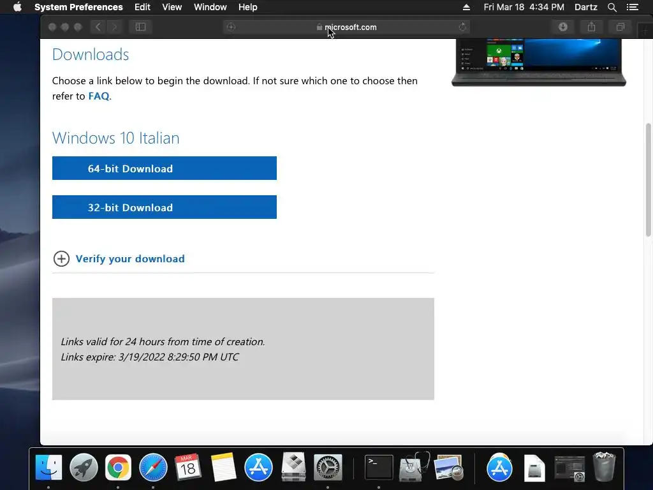The width and height of the screenshot is (653, 490).
Task: Show downloads with the toolbar download icon
Action: click(562, 27)
